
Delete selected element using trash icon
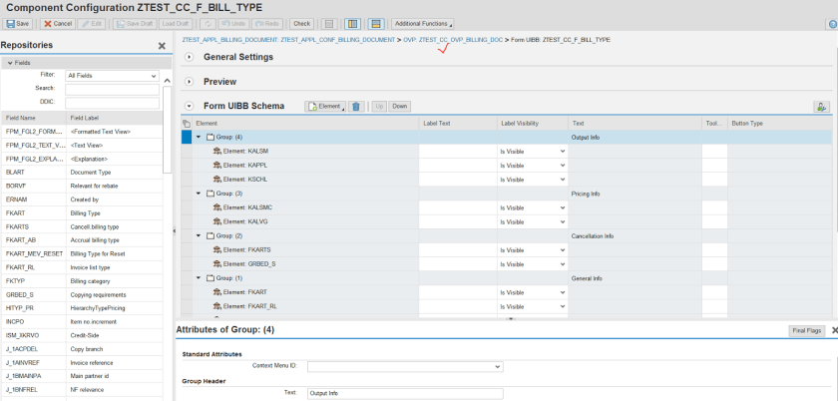click(356, 106)
